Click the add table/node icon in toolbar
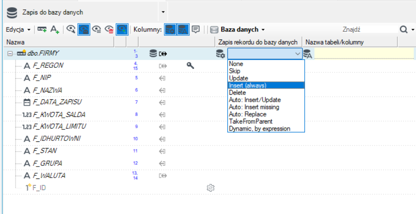This screenshot has width=416, height=214. (42, 29)
